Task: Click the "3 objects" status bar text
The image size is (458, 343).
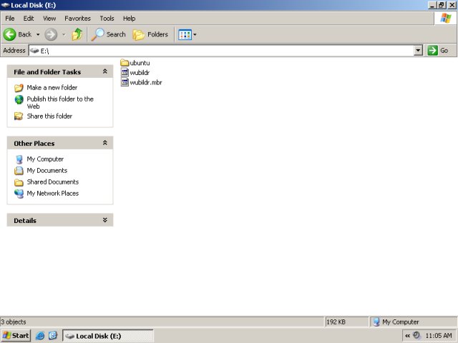Action: click(14, 322)
